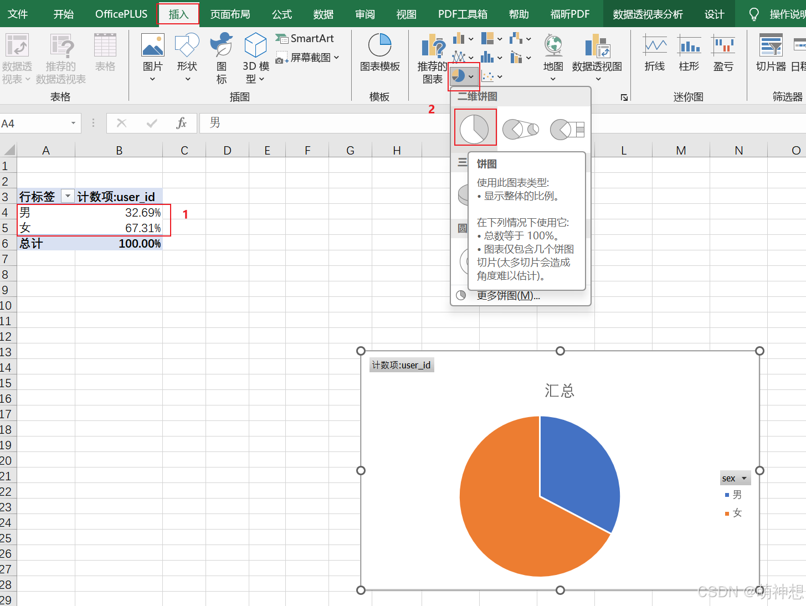Click the select-all corner of the sheet
Image resolution: width=806 pixels, height=606 pixels.
click(x=8, y=150)
